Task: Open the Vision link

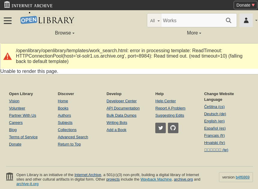Action: [14, 101]
